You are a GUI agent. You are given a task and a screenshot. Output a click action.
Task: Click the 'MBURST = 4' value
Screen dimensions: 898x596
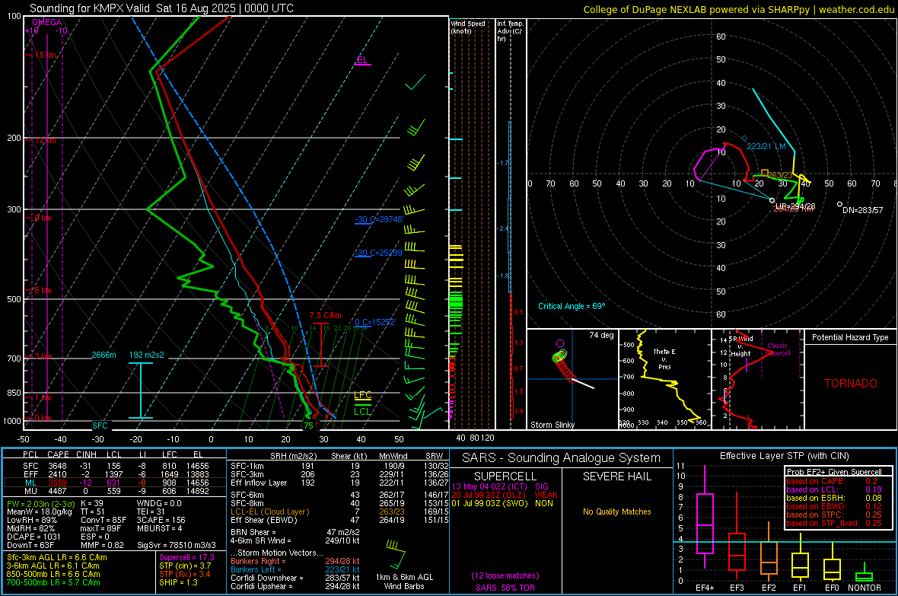[x=159, y=528]
